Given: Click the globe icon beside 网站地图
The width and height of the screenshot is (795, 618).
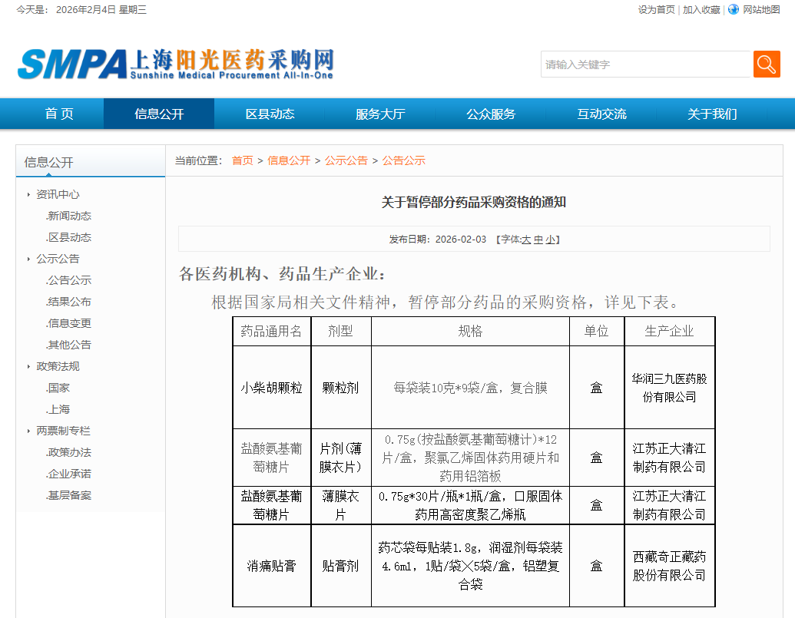Looking at the screenshot, I should [733, 9].
